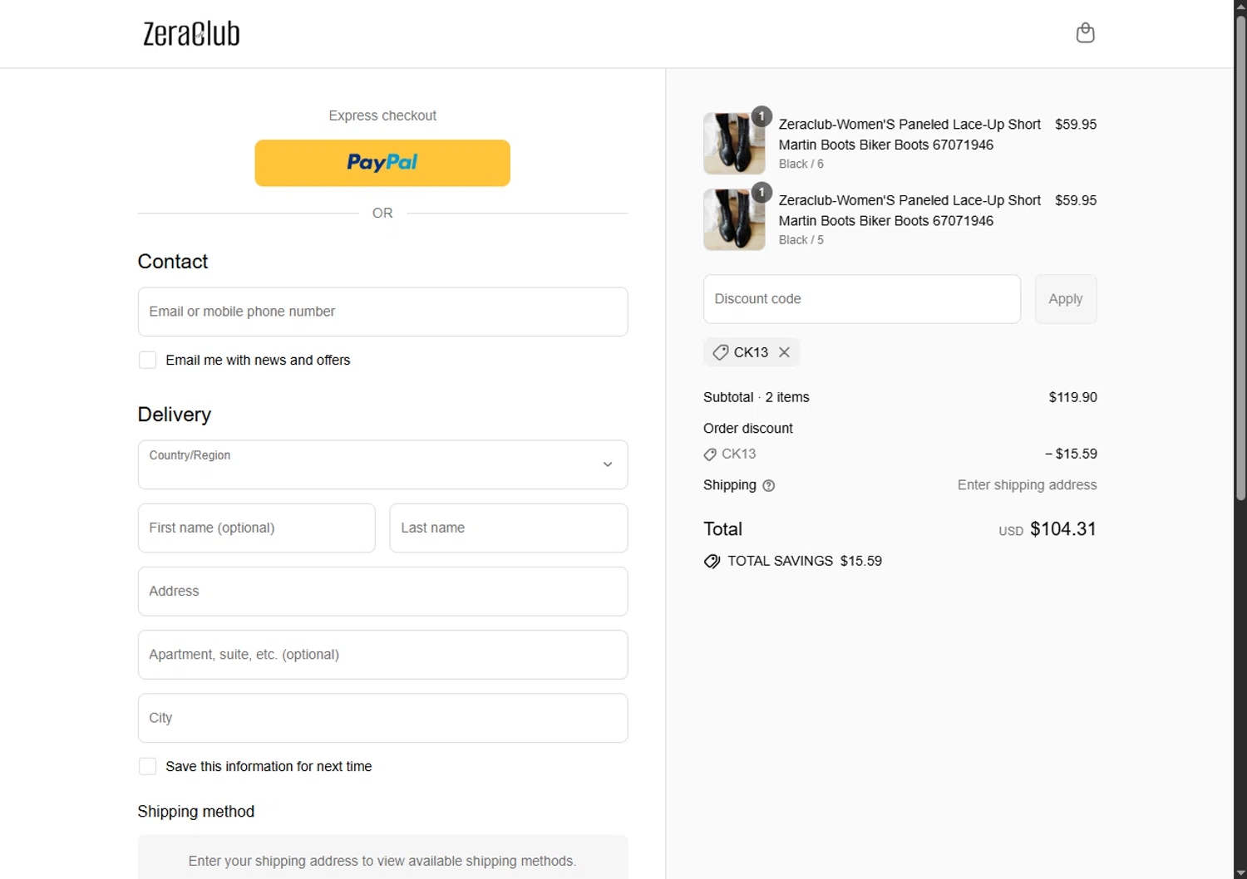
Task: Remove the CK13 discount code
Action: (784, 352)
